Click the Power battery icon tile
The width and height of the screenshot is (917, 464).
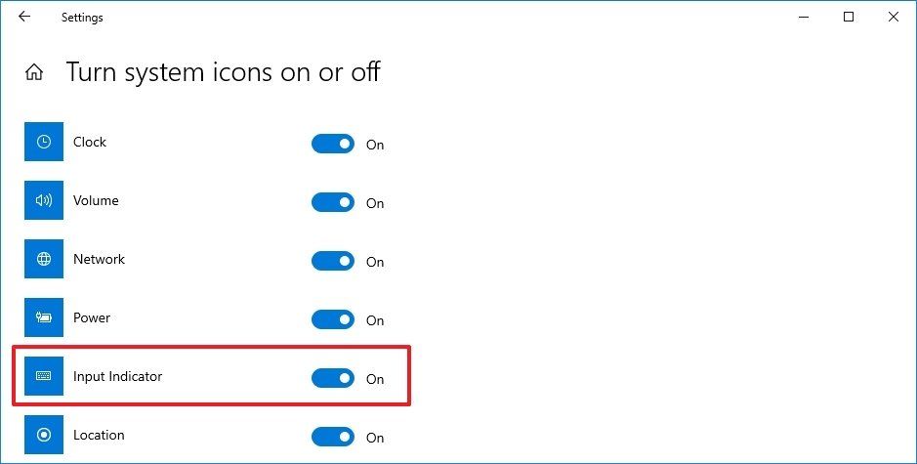[44, 317]
